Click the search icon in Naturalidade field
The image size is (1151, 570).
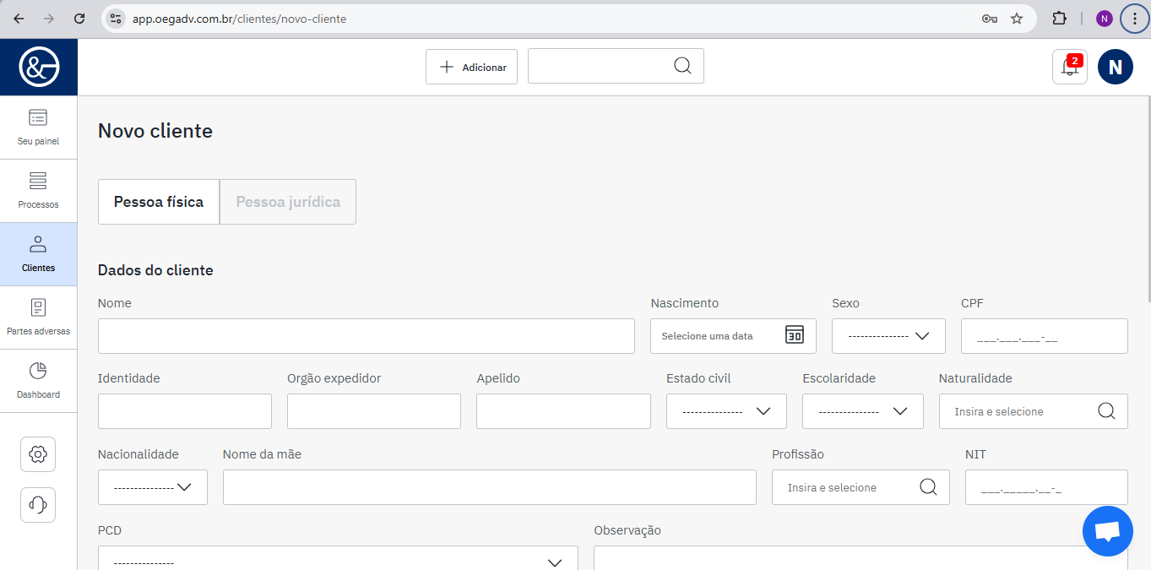1106,411
